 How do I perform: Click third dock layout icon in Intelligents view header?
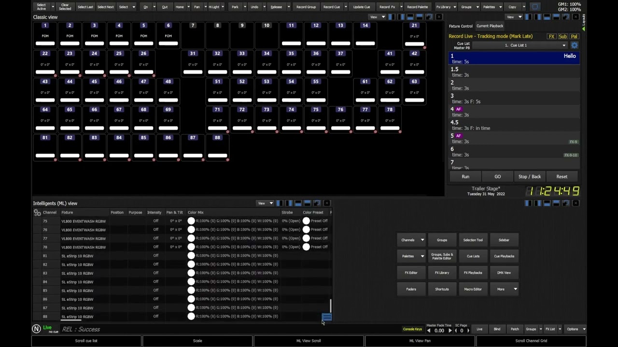298,203
